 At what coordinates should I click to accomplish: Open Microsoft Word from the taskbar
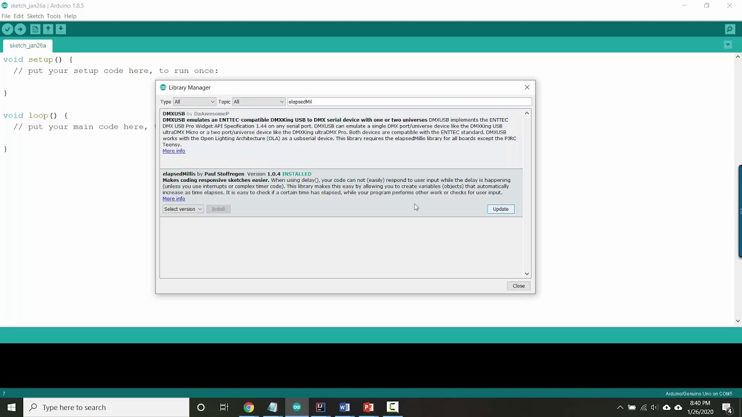pyautogui.click(x=344, y=407)
